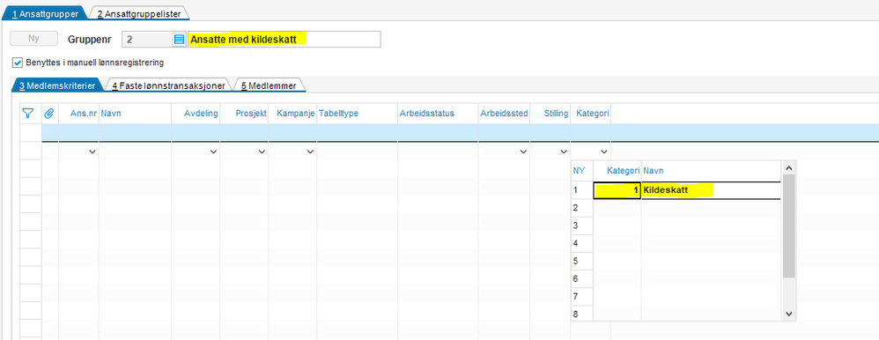Click the Kategori column header in main grid
The width and height of the screenshot is (879, 340).
[591, 114]
